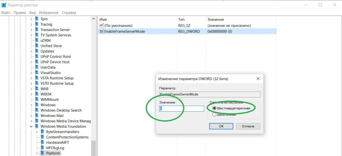Image resolution: width=342 pixels, height=156 pixels.
Task: Click the Registry Editor app icon in title bar
Action: click(x=4, y=5)
